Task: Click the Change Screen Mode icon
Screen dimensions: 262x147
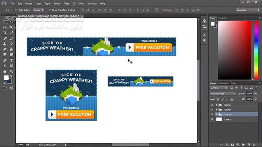Action: (11, 88)
